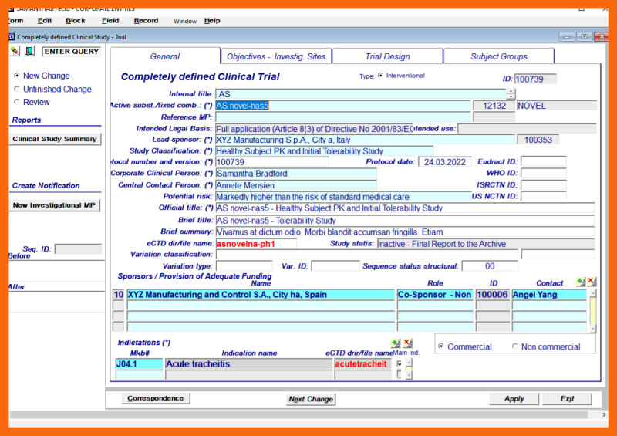
Task: Delete sponsor row with red X icon
Action: point(592,282)
